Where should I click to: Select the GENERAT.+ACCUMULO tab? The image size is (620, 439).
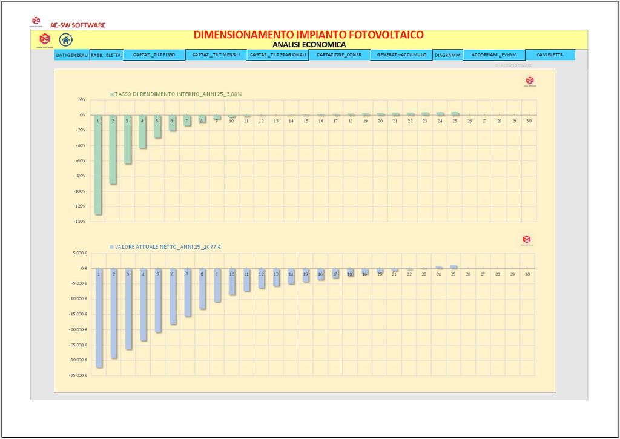[x=401, y=55]
